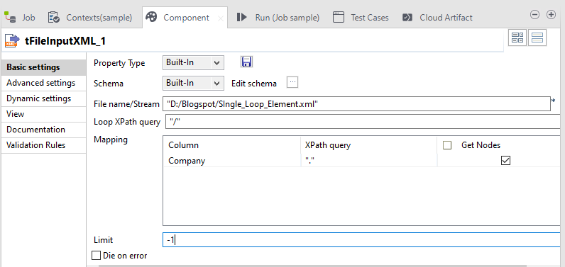Click the minimize panel minus icon
565x267 pixels.
click(535, 15)
